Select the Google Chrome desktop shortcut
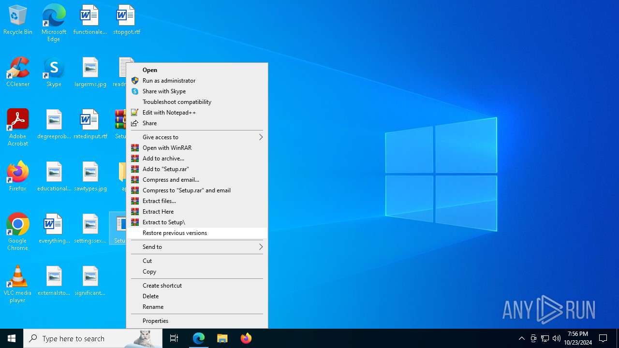This screenshot has width=619, height=348. [x=18, y=232]
